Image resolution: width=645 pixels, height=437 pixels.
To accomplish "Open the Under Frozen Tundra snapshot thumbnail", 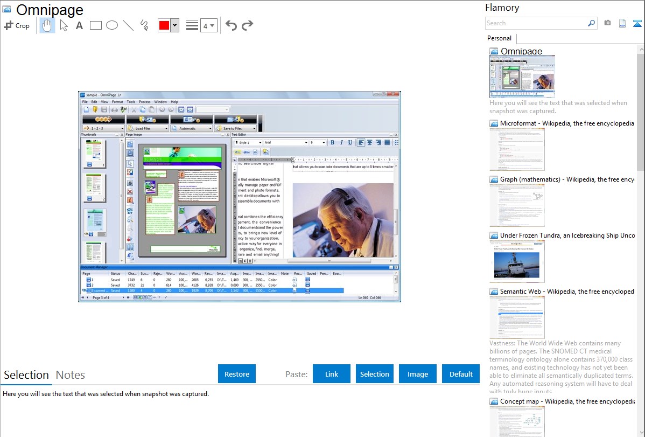I will [517, 261].
